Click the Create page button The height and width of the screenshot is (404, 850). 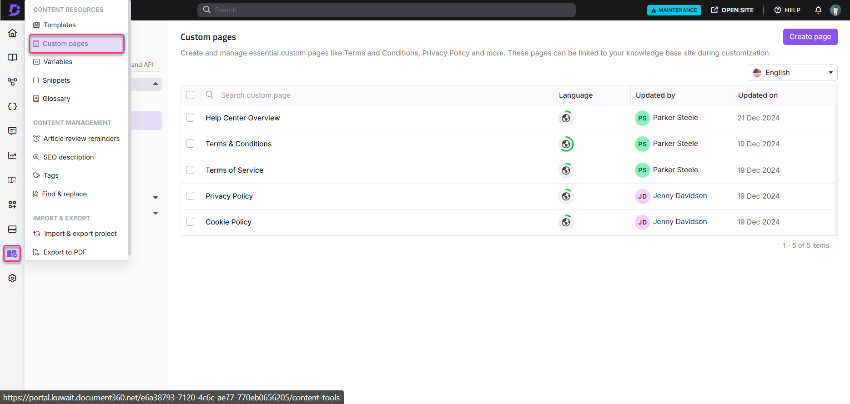click(x=810, y=37)
